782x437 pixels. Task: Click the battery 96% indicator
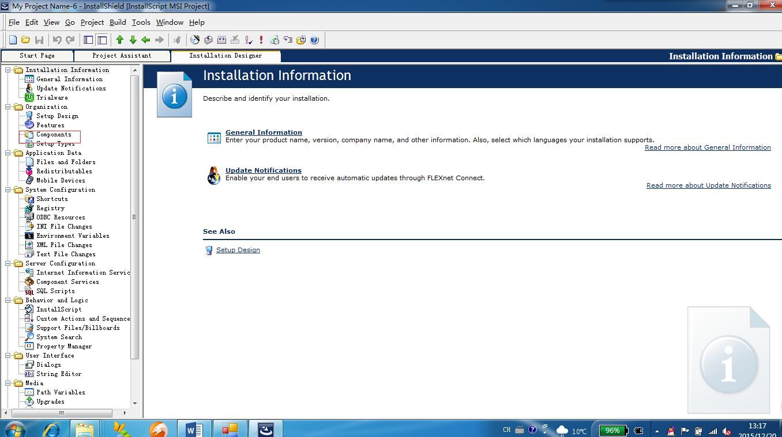click(x=613, y=431)
